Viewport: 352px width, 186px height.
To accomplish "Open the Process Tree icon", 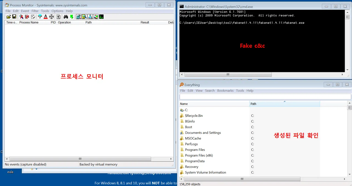I will coord(58,17).
